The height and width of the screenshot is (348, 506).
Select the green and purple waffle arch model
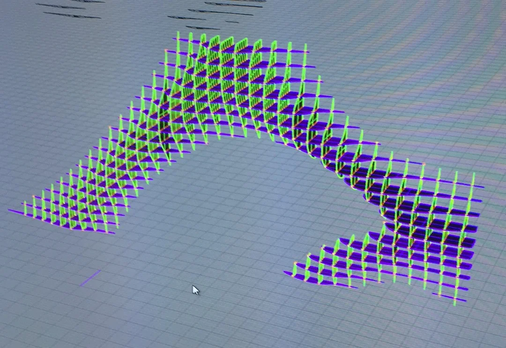[x=246, y=168]
